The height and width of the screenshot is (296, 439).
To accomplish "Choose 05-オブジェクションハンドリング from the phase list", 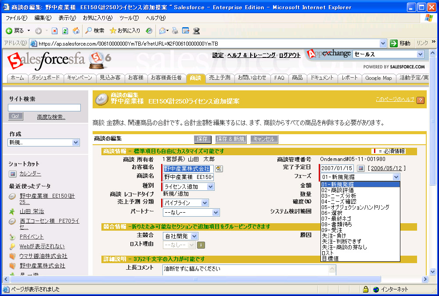I will pos(360,207).
